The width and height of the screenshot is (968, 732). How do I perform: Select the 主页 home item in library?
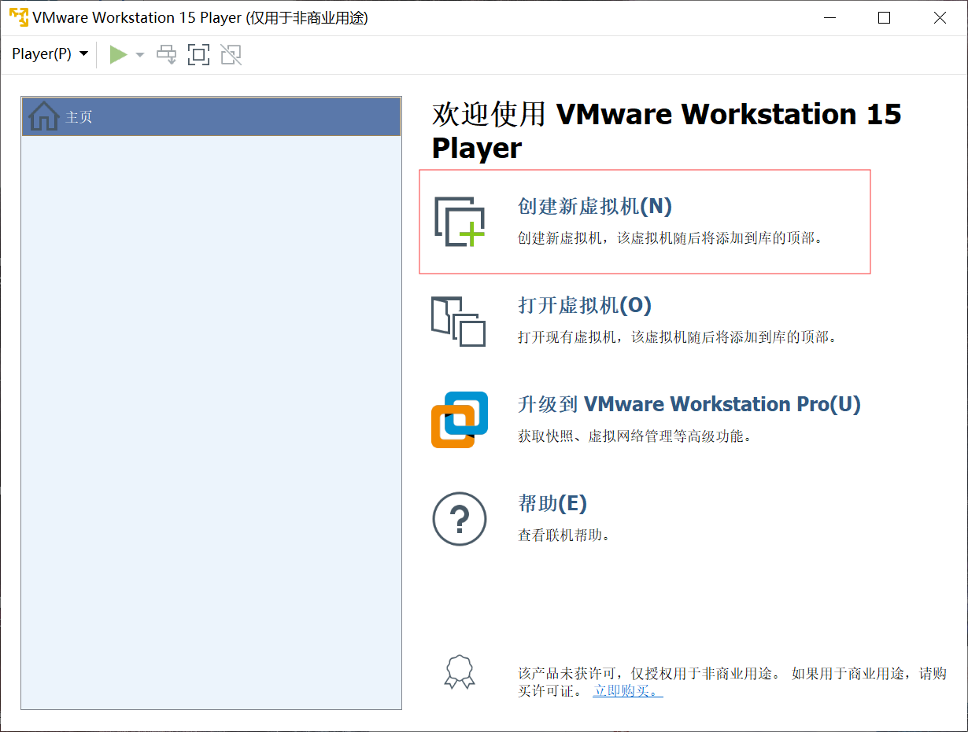(x=212, y=116)
